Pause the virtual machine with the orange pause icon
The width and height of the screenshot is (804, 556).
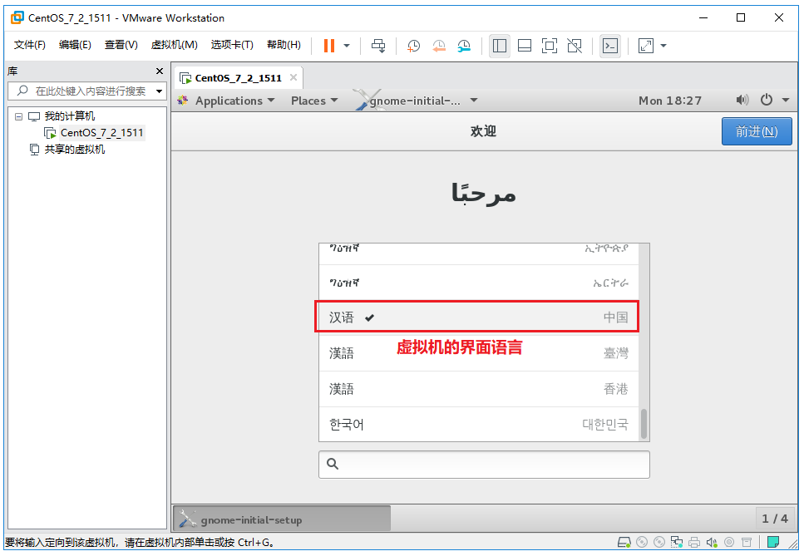(329, 46)
